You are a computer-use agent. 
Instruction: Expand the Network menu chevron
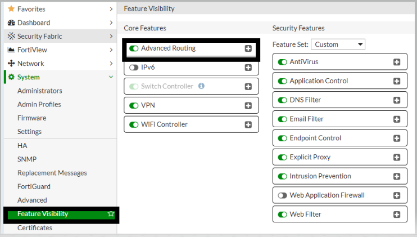(x=111, y=64)
